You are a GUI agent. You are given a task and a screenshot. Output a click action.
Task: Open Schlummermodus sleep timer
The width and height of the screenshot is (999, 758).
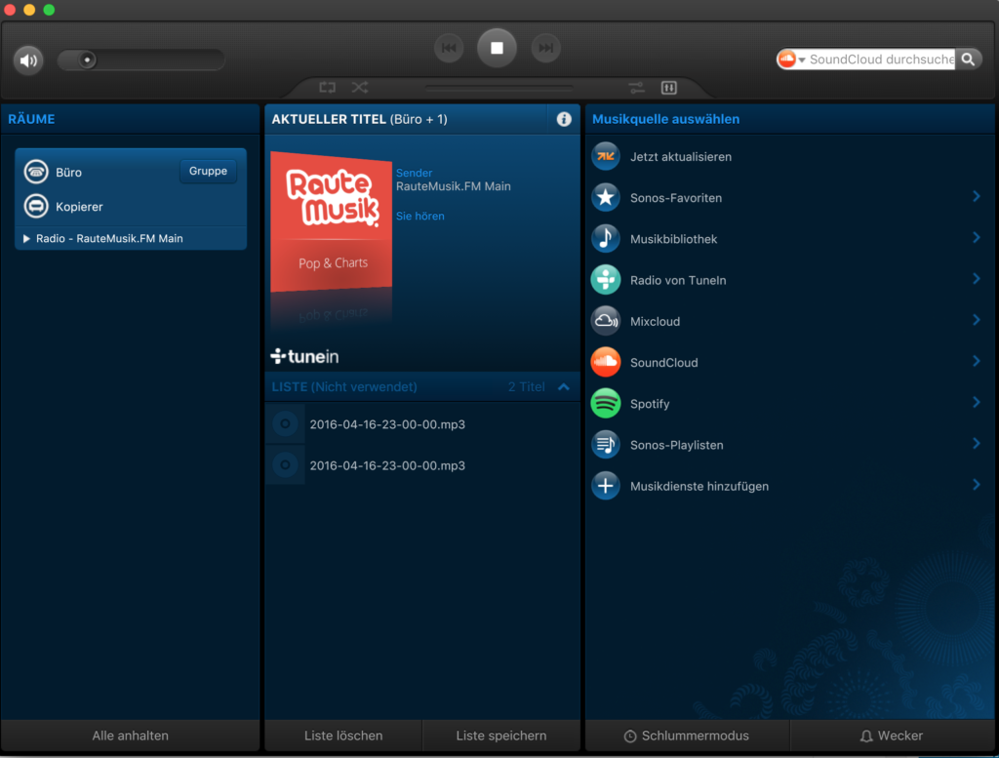(x=687, y=736)
